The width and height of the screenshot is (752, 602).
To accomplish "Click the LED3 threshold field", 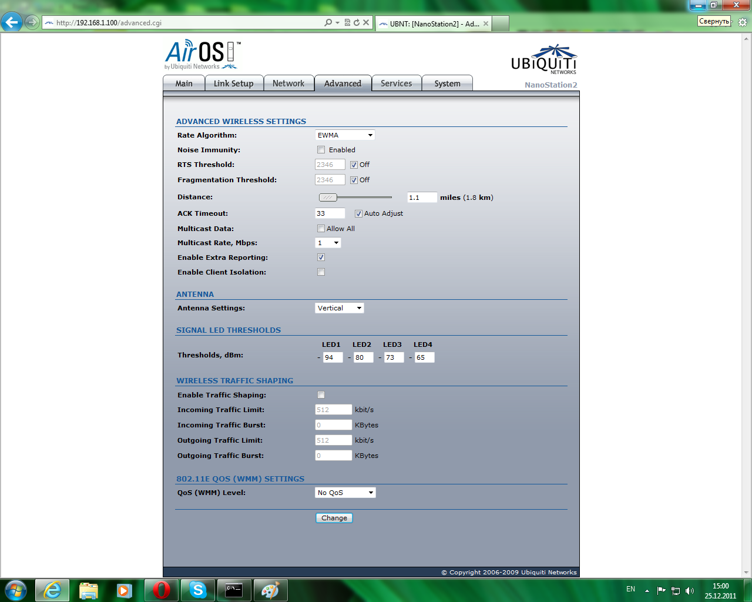I will (x=394, y=357).
